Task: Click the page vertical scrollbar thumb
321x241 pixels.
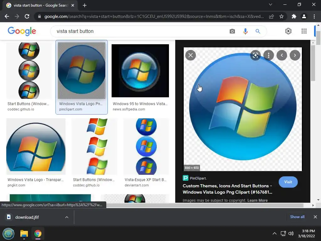Action: pos(318,38)
